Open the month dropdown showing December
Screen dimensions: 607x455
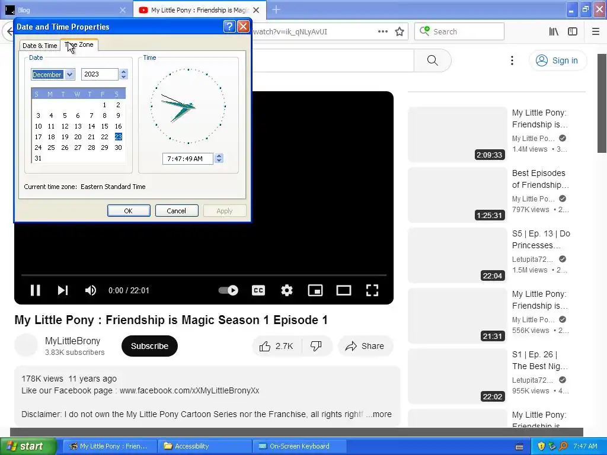70,74
